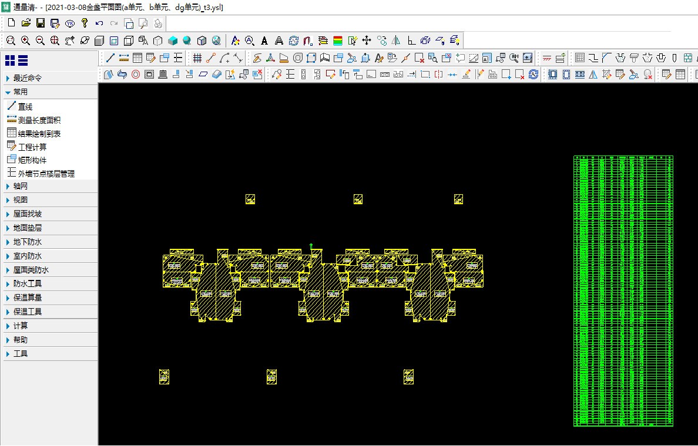The height and width of the screenshot is (446, 698).
Task: Open a file with the folder icon
Action: click(x=26, y=23)
